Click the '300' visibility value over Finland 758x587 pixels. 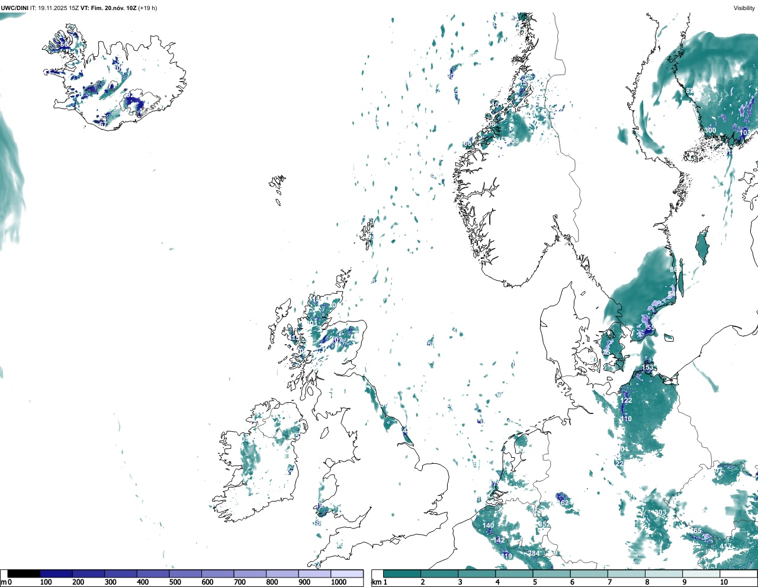710,130
